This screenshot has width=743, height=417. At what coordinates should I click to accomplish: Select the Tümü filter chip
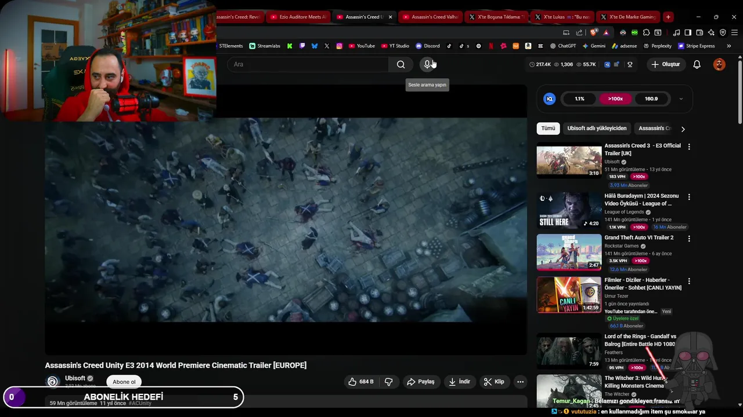(548, 129)
